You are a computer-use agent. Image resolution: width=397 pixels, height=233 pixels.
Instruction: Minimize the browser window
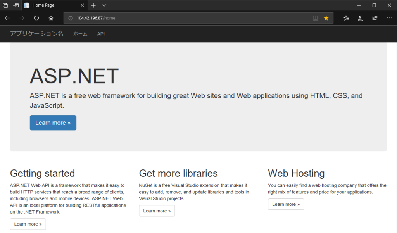pos(359,5)
